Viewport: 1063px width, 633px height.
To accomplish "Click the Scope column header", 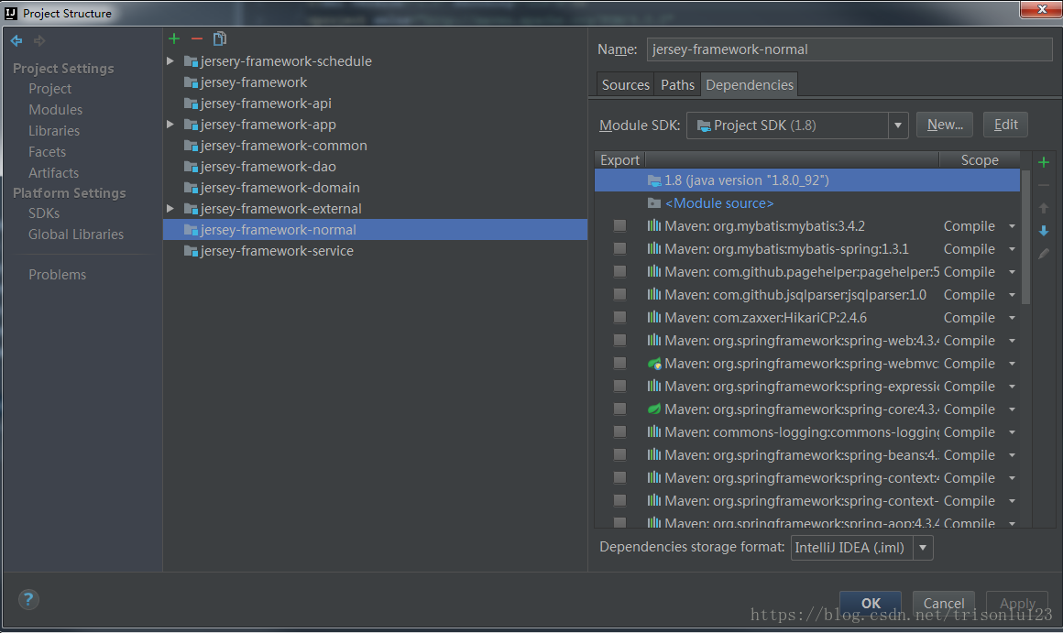I will (x=980, y=160).
